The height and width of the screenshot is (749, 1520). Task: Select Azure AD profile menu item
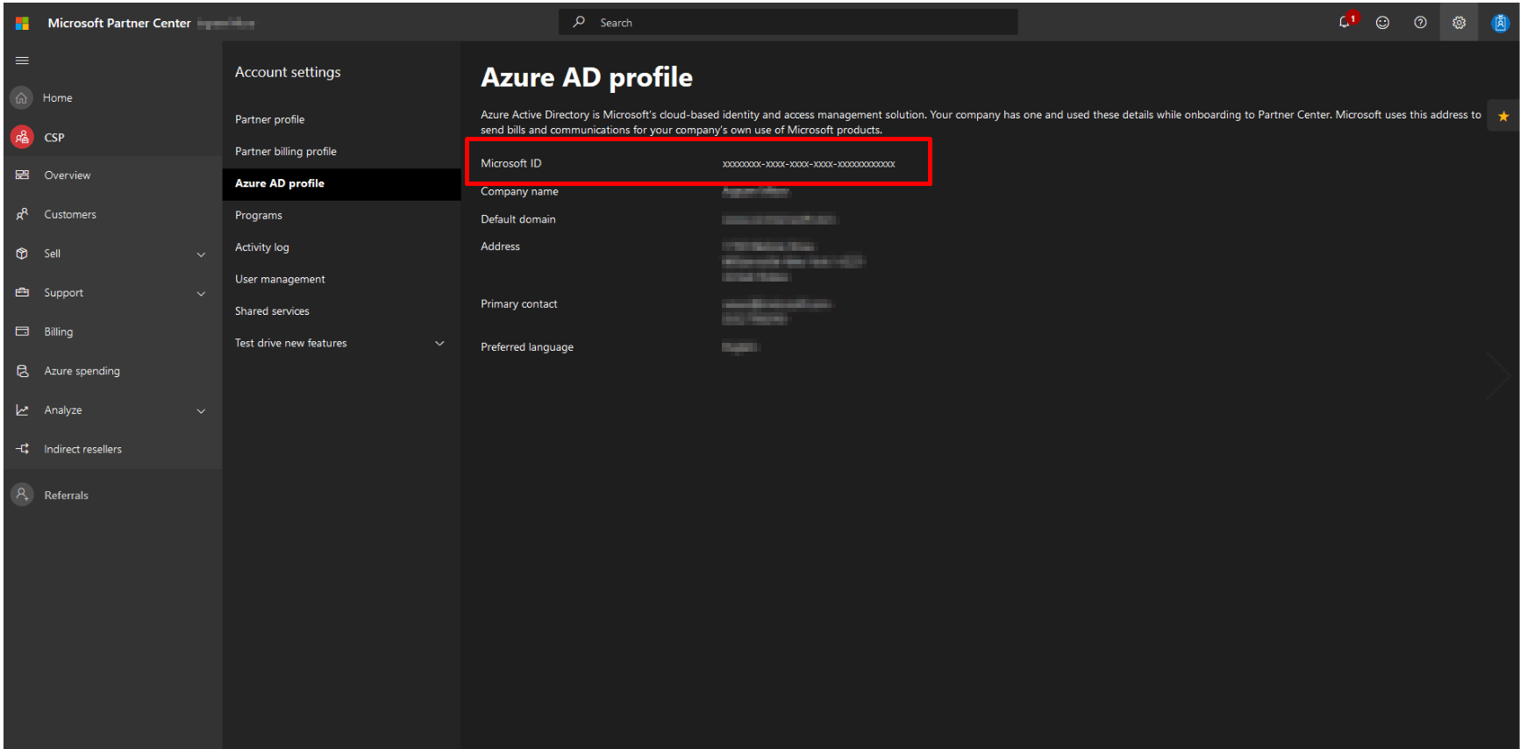pyautogui.click(x=341, y=183)
